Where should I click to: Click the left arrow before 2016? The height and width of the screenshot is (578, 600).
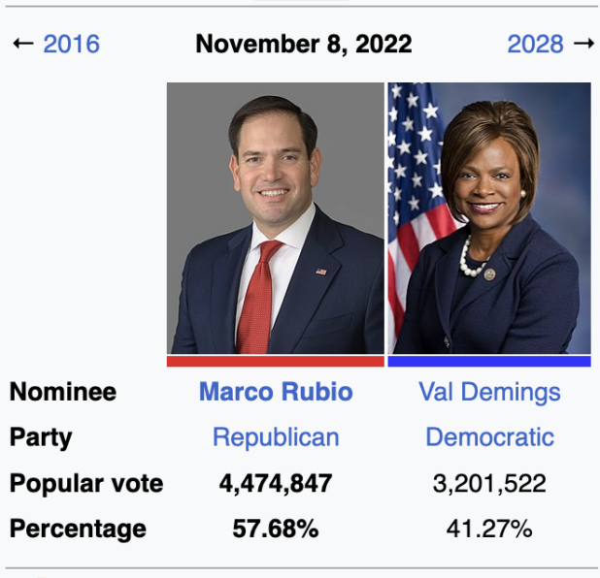[23, 44]
